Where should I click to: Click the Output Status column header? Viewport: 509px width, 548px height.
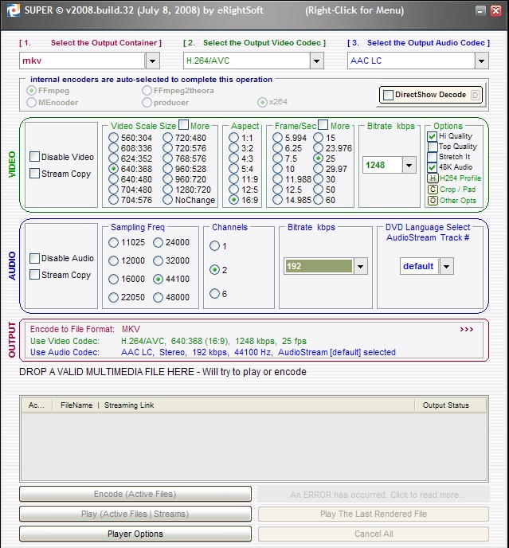(x=446, y=405)
